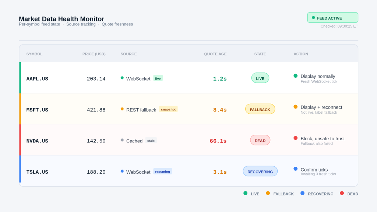Click the 'Checked: 09:30:25 ET' timestamp
This screenshot has height=212, width=377.
[339, 26]
